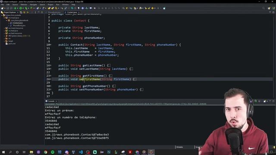Click the Run Last Tool external tools icon
The image size is (276, 155).
point(31,8)
